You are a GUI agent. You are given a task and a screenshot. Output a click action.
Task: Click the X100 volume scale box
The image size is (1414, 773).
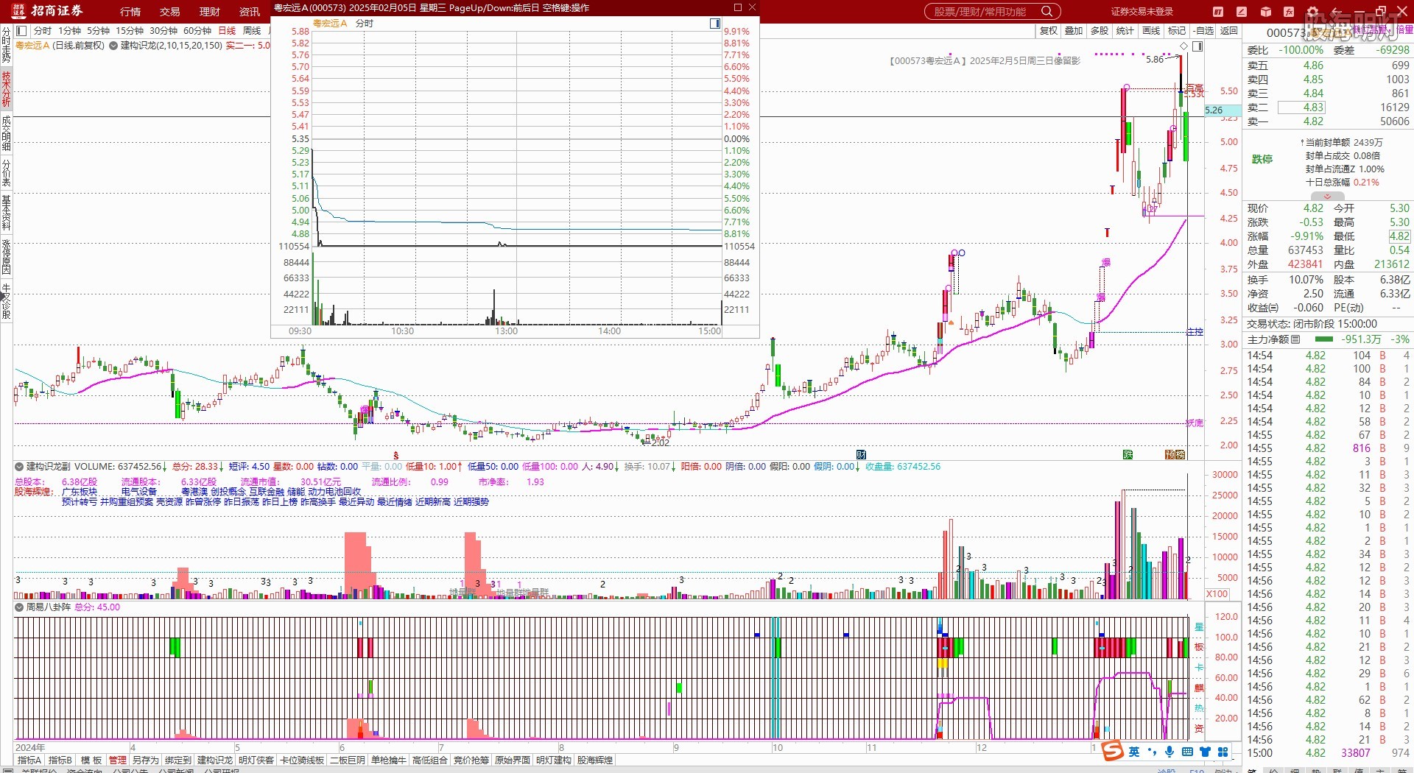point(1217,594)
